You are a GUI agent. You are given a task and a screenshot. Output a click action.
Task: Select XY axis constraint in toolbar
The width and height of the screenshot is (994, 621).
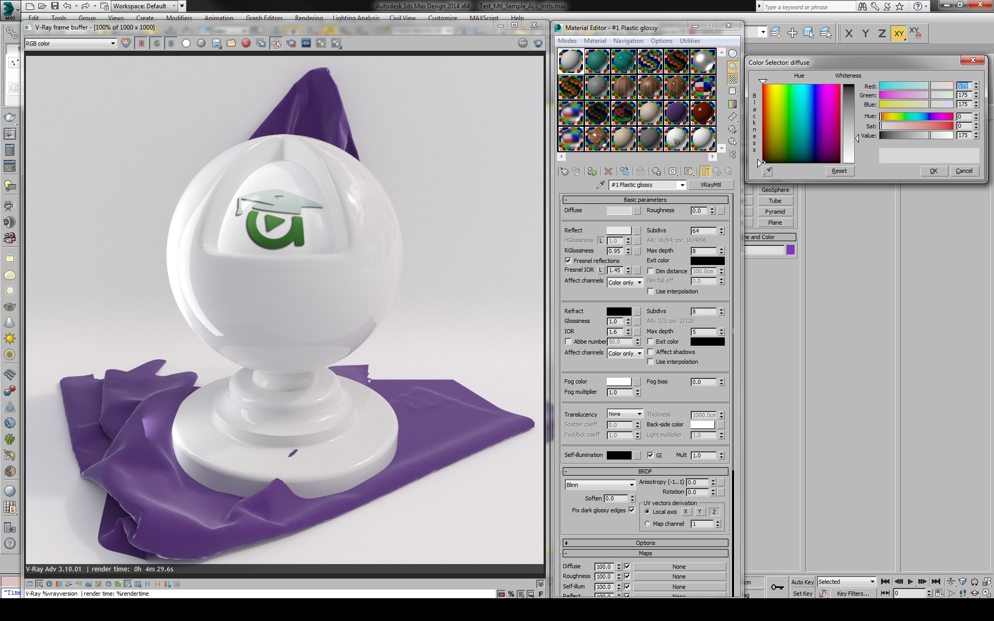pos(899,34)
